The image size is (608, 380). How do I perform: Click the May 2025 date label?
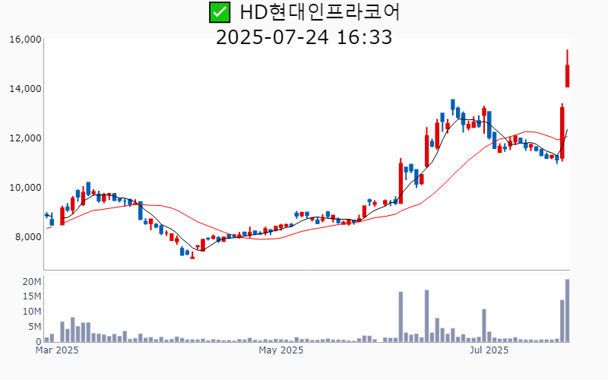[x=280, y=350]
